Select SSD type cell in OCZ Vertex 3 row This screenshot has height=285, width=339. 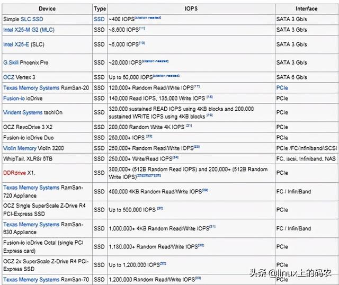pyautogui.click(x=99, y=77)
